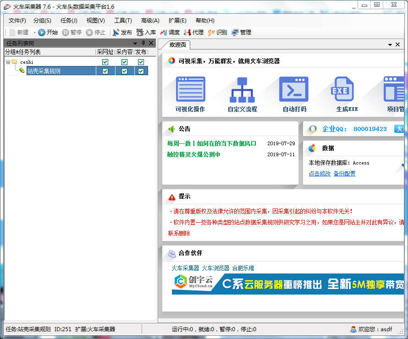Viewport: 408px width, 339px height.
Task: Open announcement 触控精灵火爆公测中
Action: pos(193,154)
